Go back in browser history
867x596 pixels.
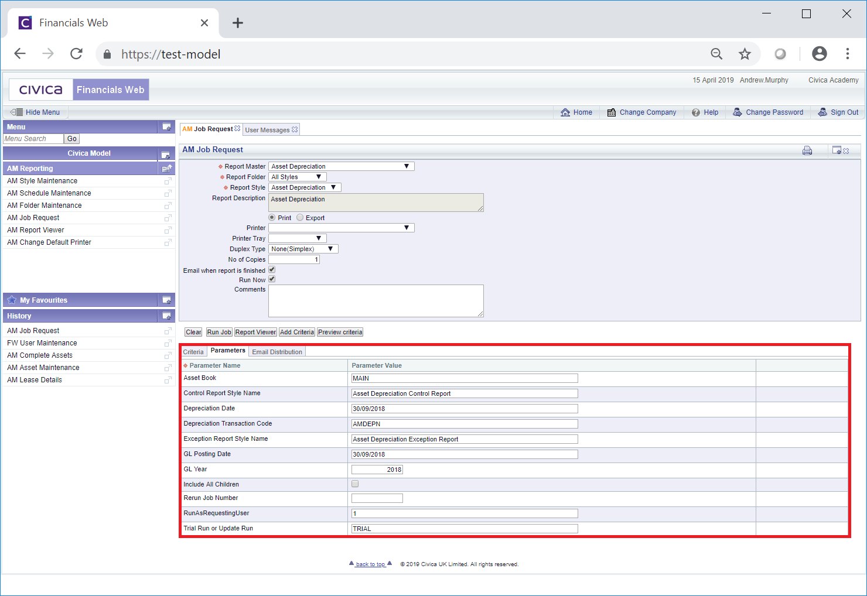point(20,54)
